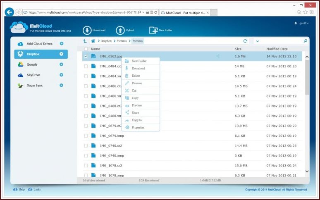
Task: Click the search magnifier icon
Action: coord(305,41)
